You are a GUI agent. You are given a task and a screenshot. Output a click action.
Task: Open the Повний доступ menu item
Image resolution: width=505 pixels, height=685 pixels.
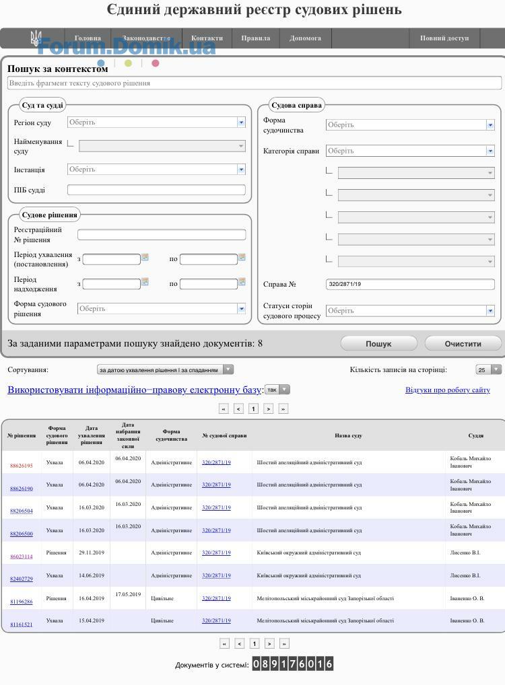(x=444, y=38)
